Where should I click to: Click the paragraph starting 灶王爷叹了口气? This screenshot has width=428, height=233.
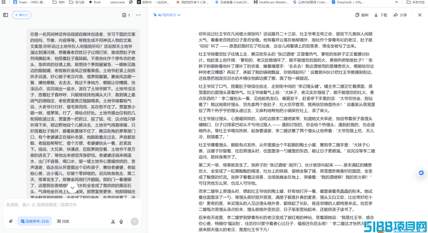(x=287, y=99)
